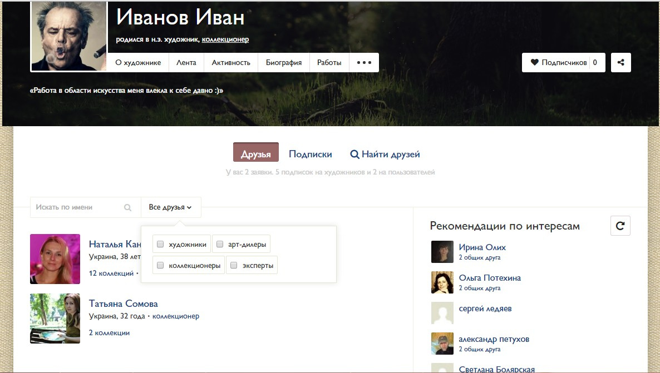Select the Работы menu item

pos(329,63)
